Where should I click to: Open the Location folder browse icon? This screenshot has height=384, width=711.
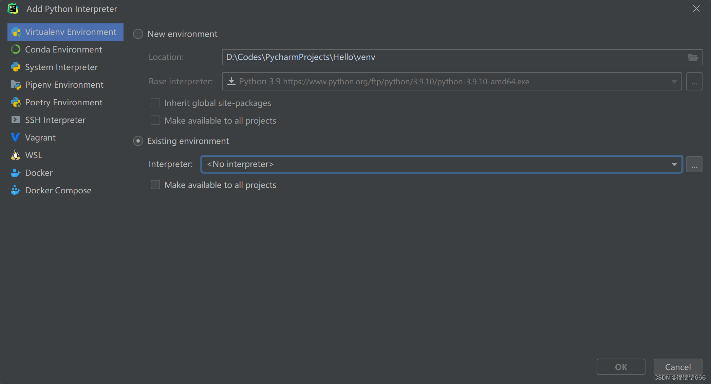[x=693, y=57]
